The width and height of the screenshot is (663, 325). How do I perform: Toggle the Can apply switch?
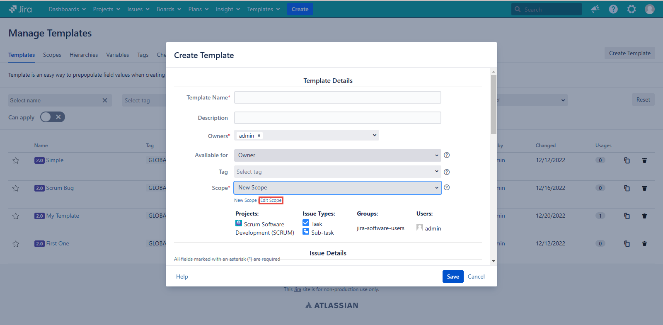point(53,117)
